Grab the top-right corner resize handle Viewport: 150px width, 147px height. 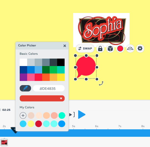click(97, 56)
